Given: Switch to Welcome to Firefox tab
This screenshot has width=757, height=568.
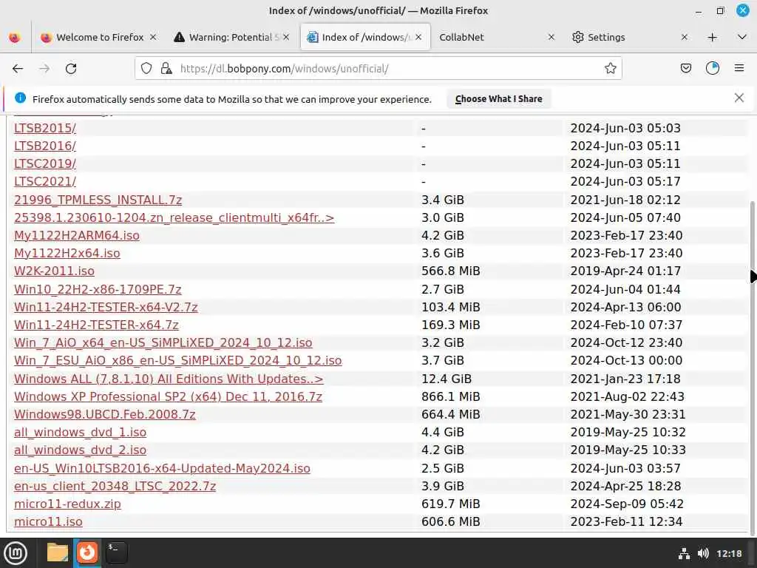Looking at the screenshot, I should (99, 37).
